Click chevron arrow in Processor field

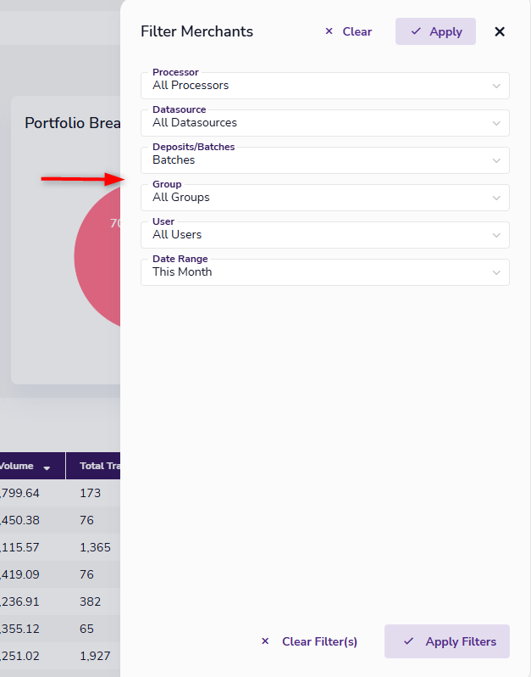[496, 86]
